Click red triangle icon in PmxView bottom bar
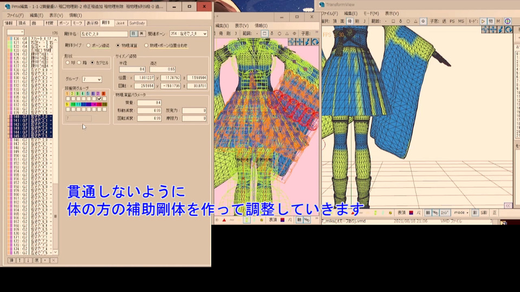This screenshot has width=520, height=292. click(x=224, y=220)
